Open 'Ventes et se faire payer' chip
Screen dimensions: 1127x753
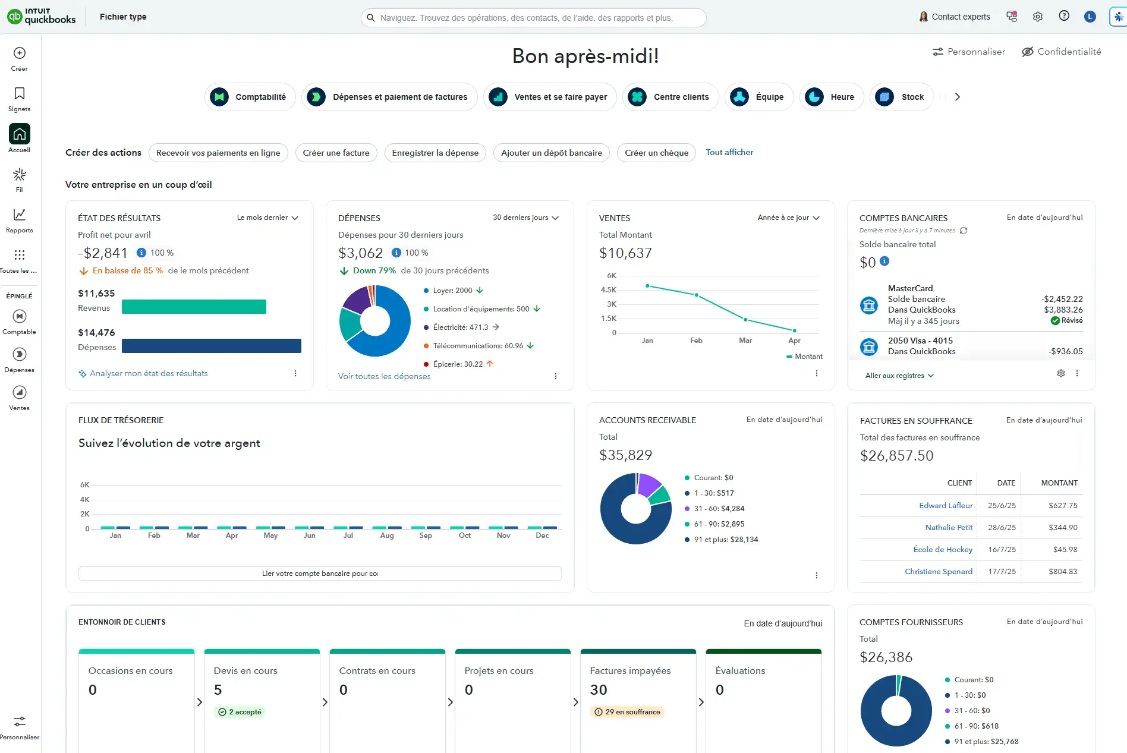(x=550, y=97)
